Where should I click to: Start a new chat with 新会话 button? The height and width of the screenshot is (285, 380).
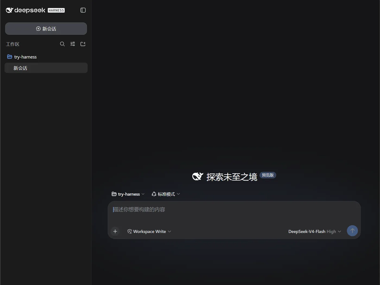(46, 29)
